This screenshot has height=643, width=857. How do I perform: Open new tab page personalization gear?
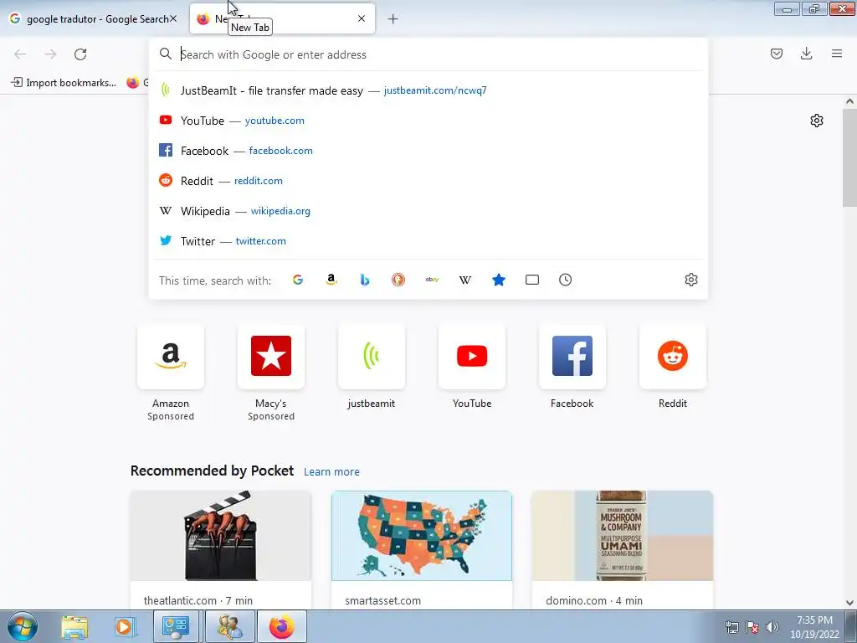click(817, 121)
